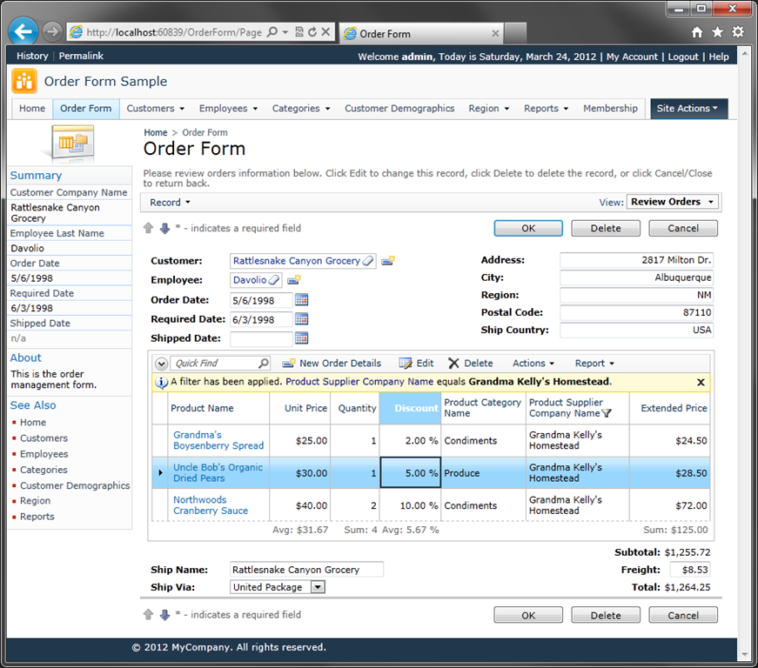
Task: Sort by the Discount column header
Action: [x=411, y=408]
